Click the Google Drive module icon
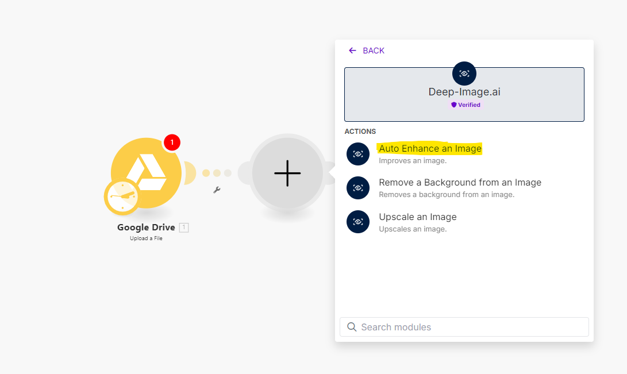This screenshot has height=374, width=627. tap(145, 172)
